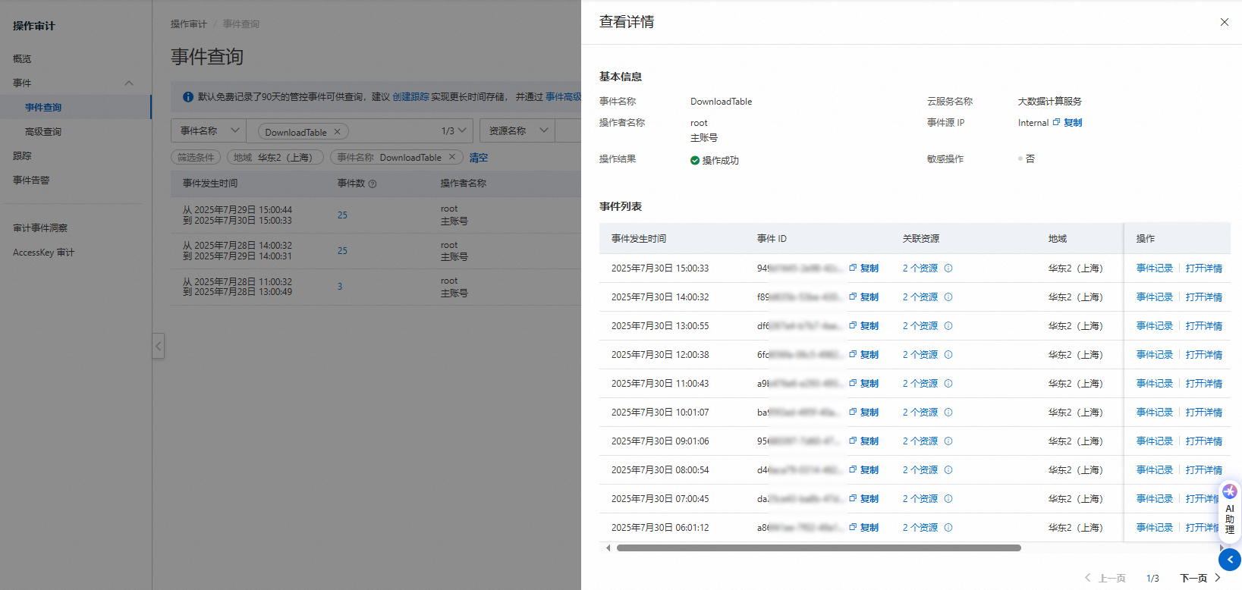Copy event ID of 15:00:33 row
The image size is (1242, 590).
[864, 268]
